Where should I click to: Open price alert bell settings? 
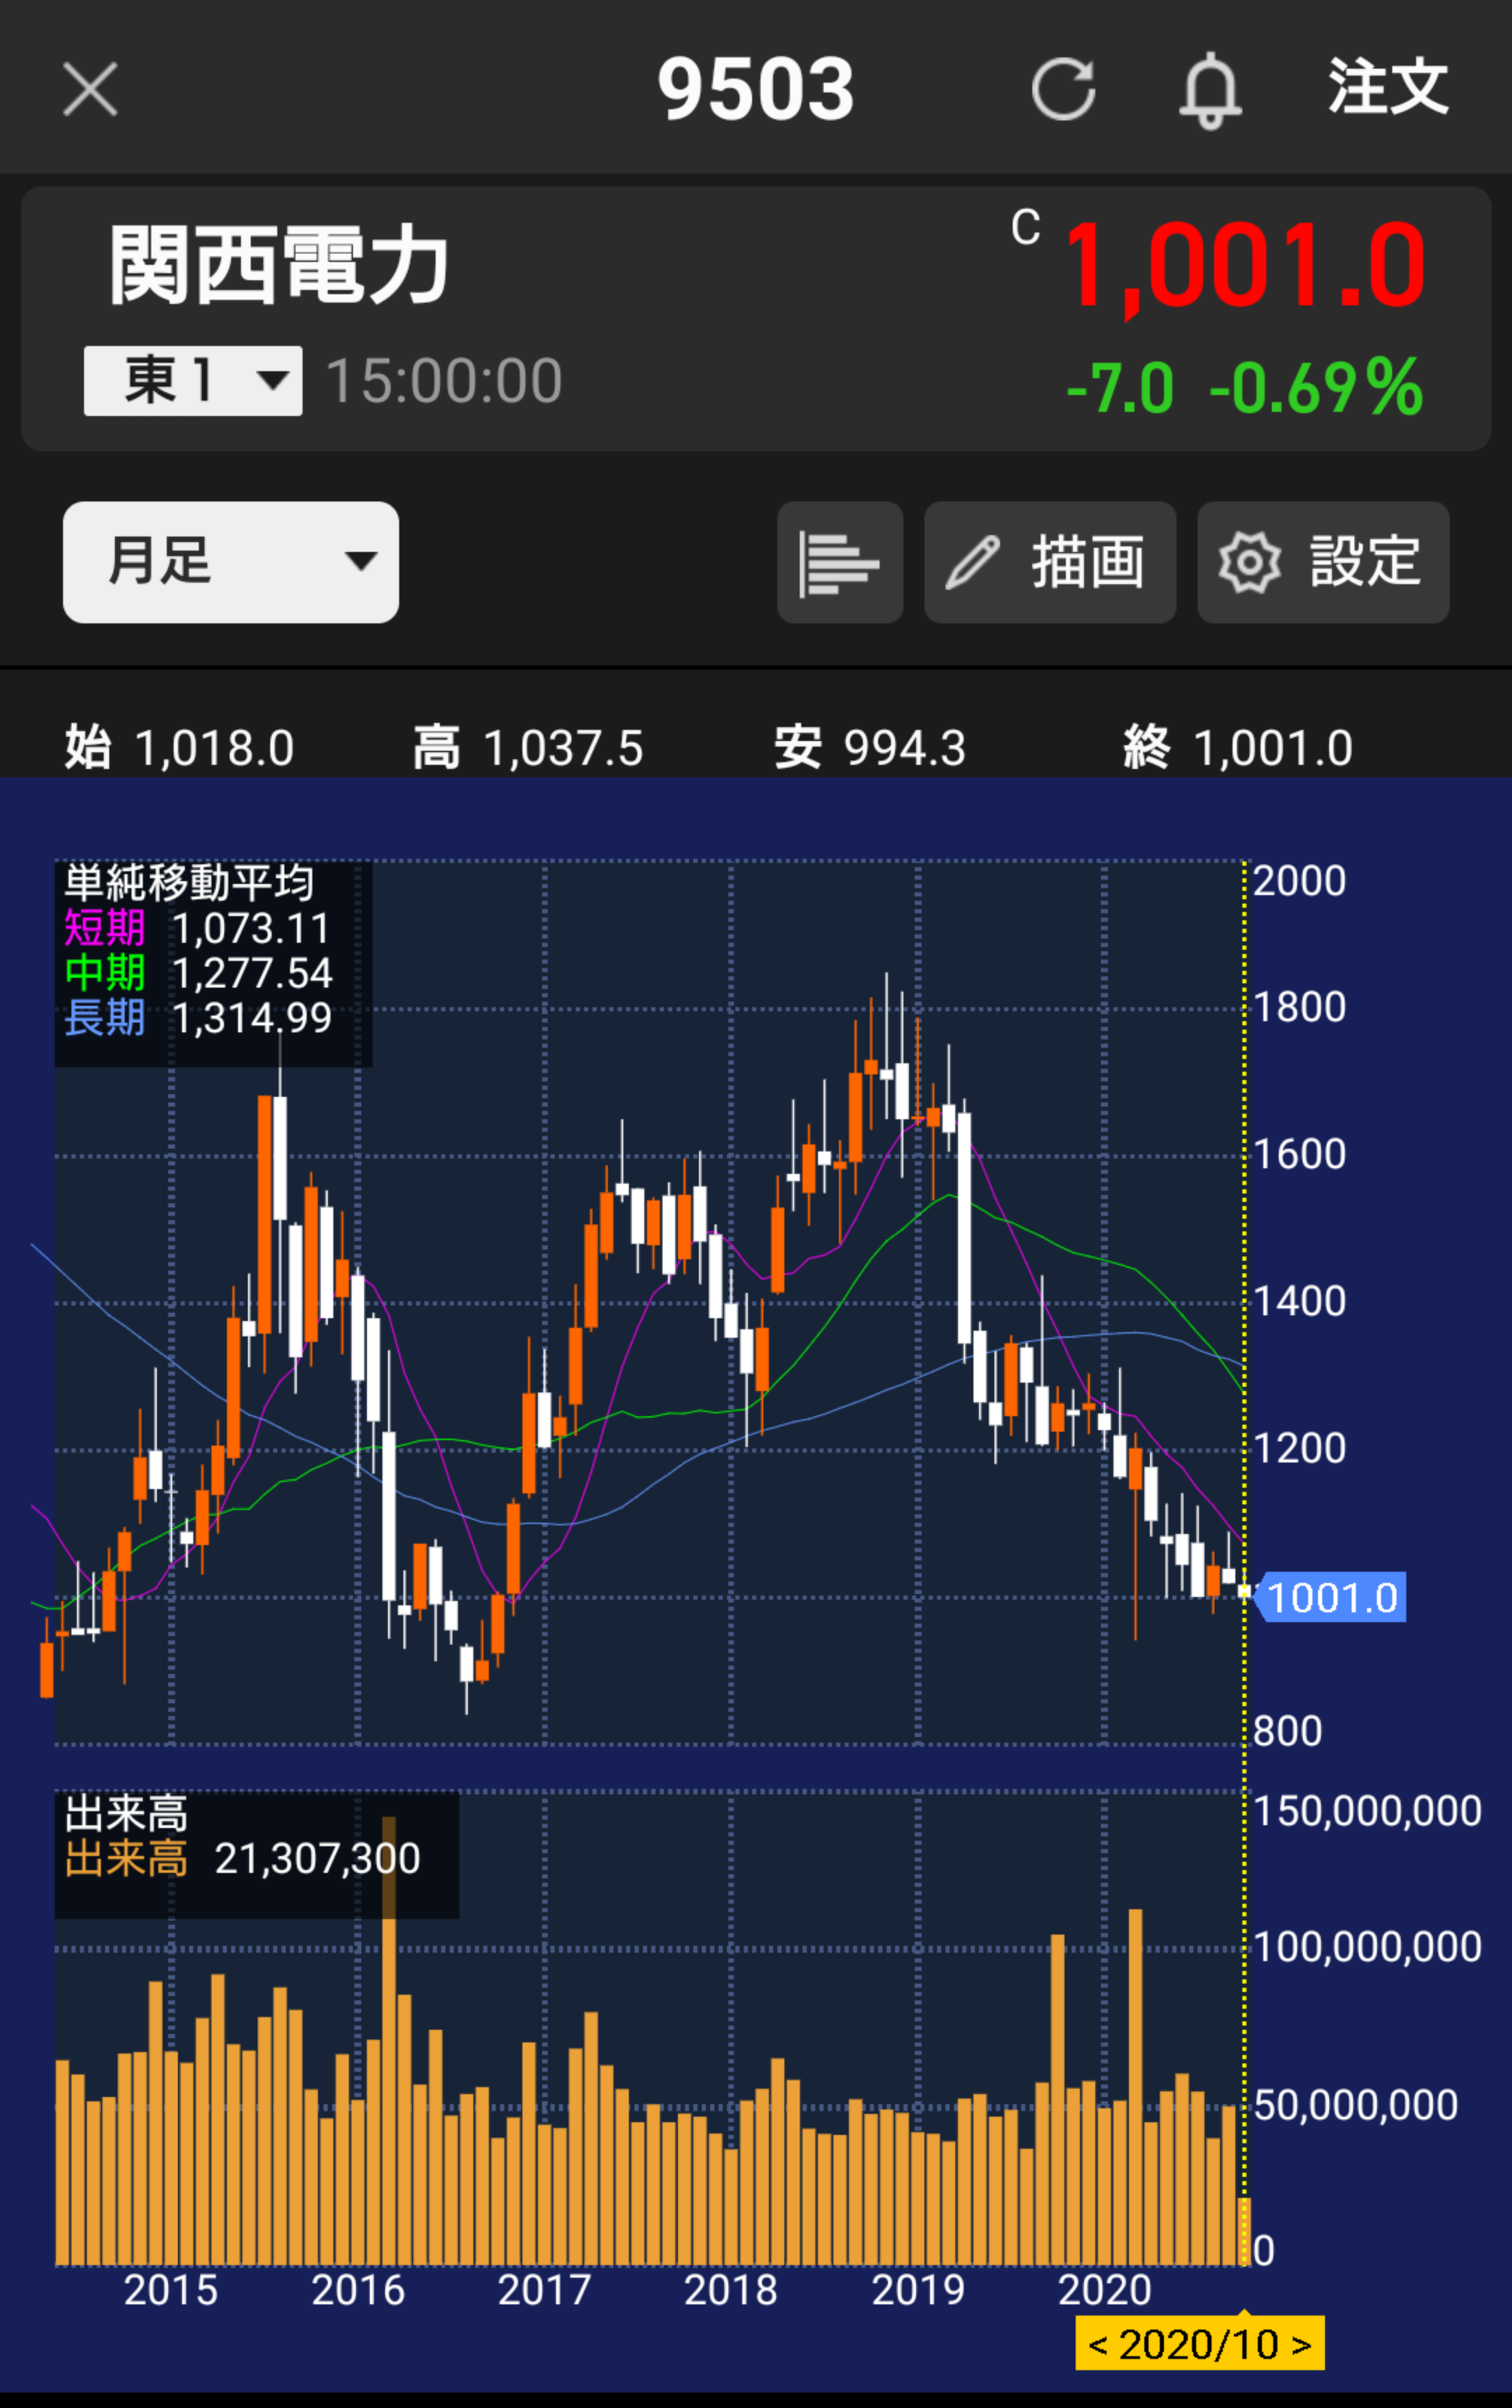pos(1210,89)
